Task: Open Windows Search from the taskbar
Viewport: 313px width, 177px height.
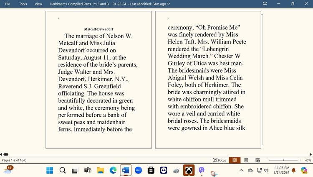Action: point(63,170)
